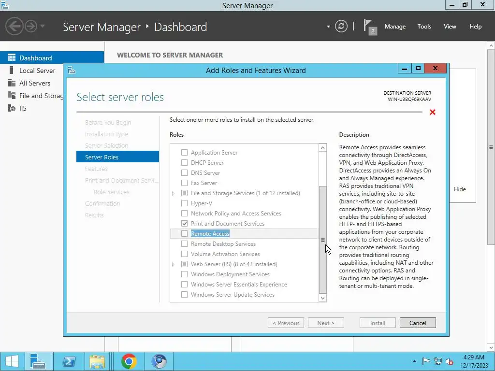Click the forward navigation arrow in Server Manager

point(31,26)
